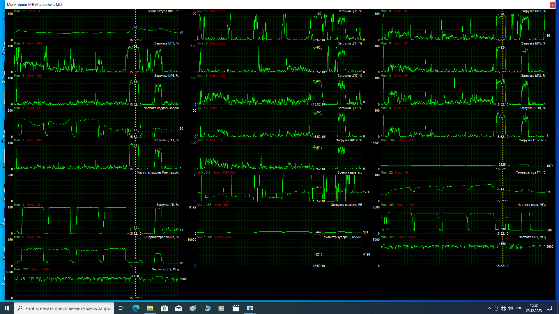Click the volume speaker tray icon
Image resolution: width=559 pixels, height=314 pixels.
click(510, 308)
